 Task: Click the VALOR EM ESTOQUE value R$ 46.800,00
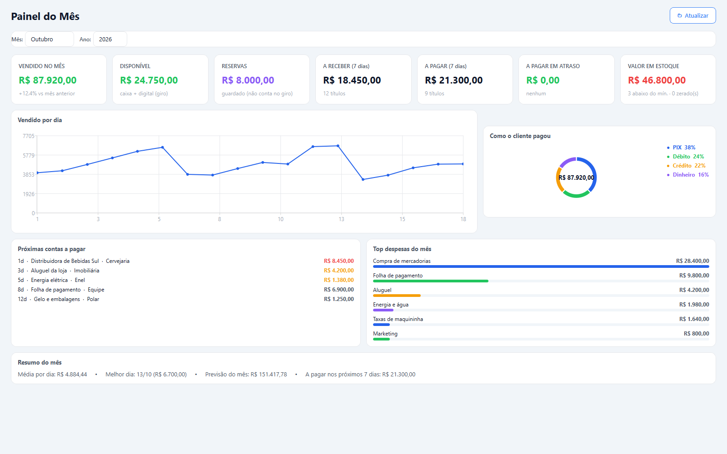tap(657, 80)
